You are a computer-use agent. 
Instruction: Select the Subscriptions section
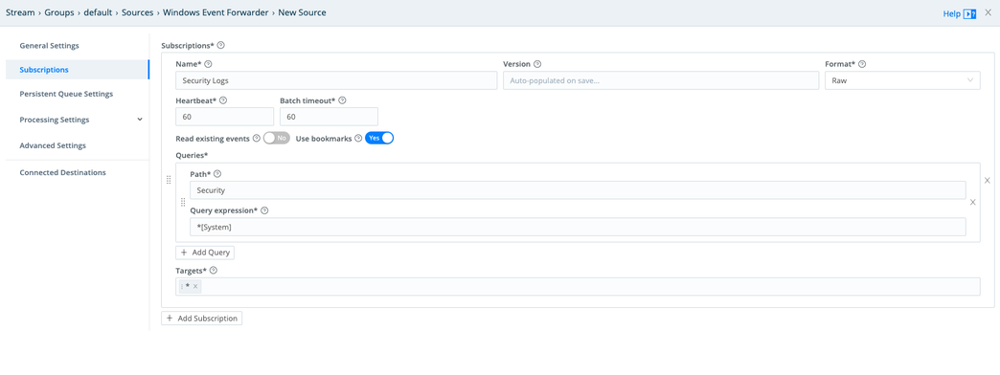tap(78, 70)
